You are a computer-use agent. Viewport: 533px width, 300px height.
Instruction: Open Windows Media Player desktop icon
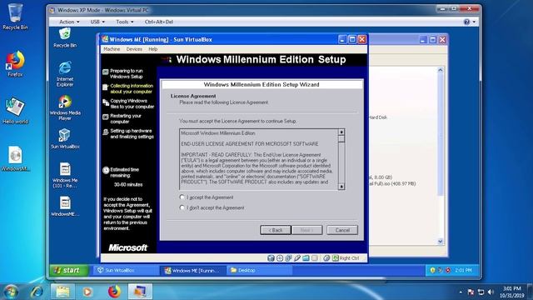(x=65, y=107)
